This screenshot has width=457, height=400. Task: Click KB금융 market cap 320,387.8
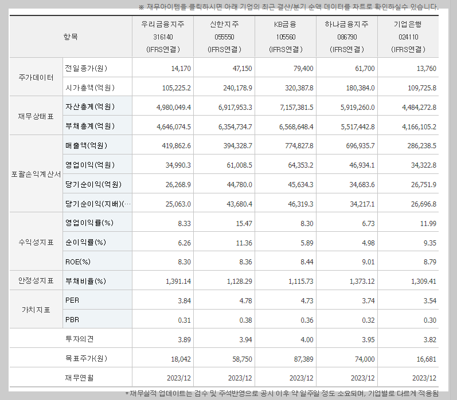299,88
